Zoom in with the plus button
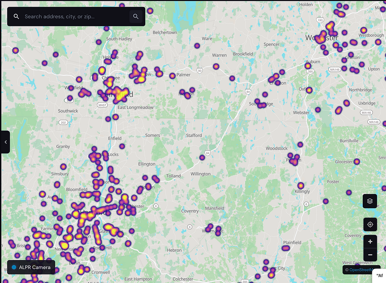The width and height of the screenshot is (386, 283). pyautogui.click(x=370, y=241)
